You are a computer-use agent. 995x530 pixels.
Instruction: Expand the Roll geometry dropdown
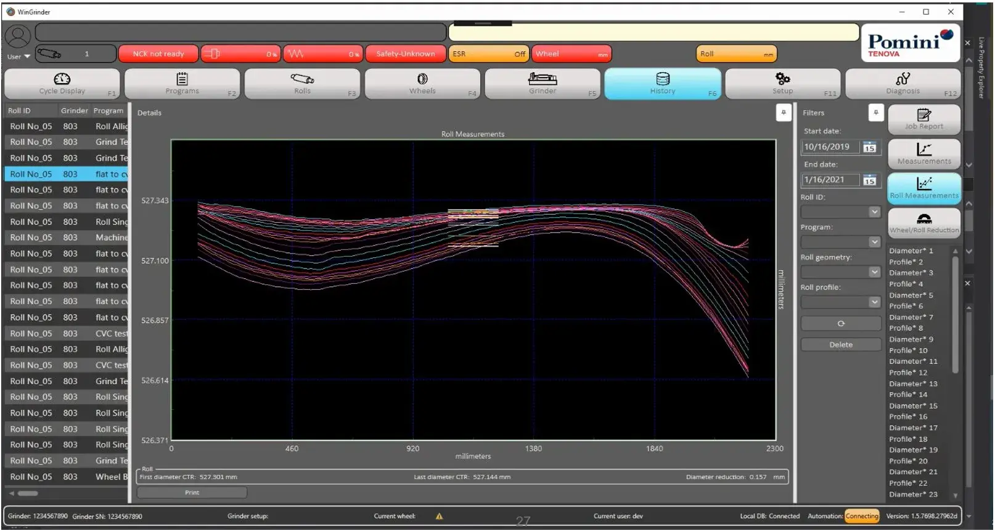[x=874, y=271]
